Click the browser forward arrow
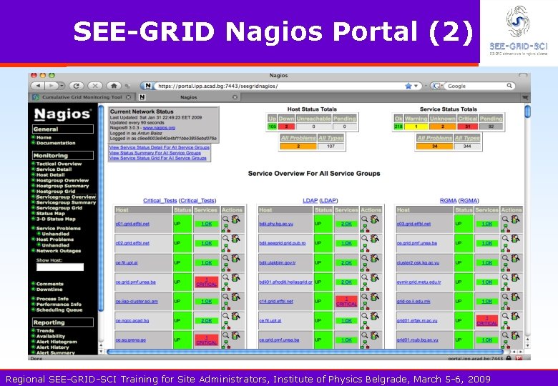The image size is (558, 386). point(52,86)
